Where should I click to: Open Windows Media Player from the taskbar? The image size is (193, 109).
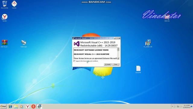21,106
